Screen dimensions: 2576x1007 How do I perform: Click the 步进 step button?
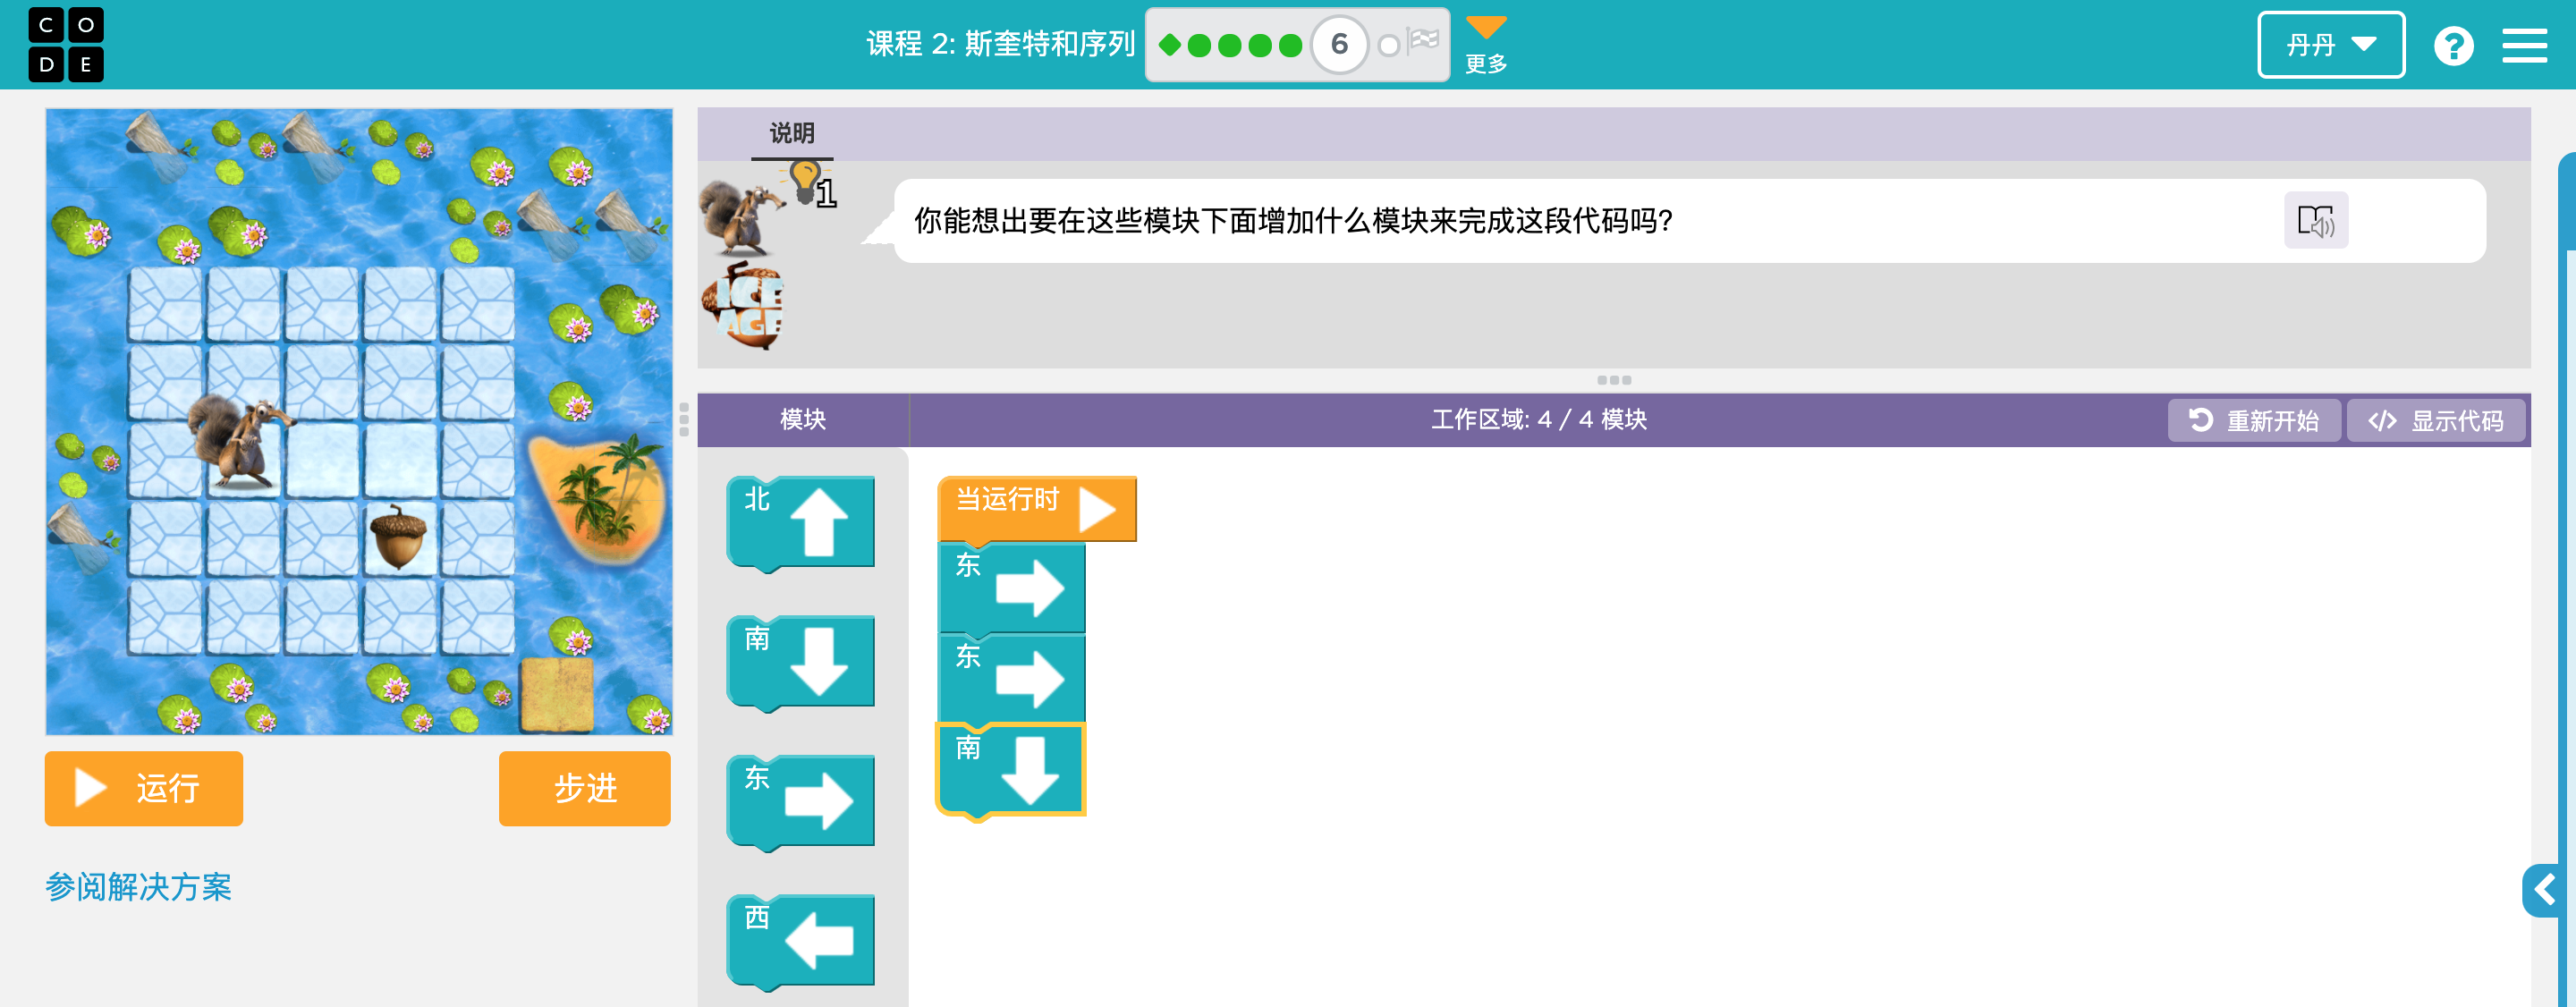(x=585, y=788)
